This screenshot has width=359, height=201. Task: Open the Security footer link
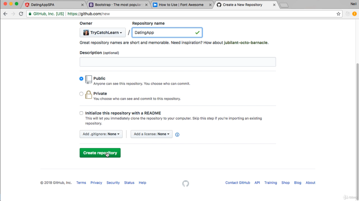[x=113, y=183]
